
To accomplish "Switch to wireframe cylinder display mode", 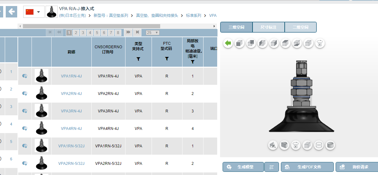I will (x=319, y=145).
